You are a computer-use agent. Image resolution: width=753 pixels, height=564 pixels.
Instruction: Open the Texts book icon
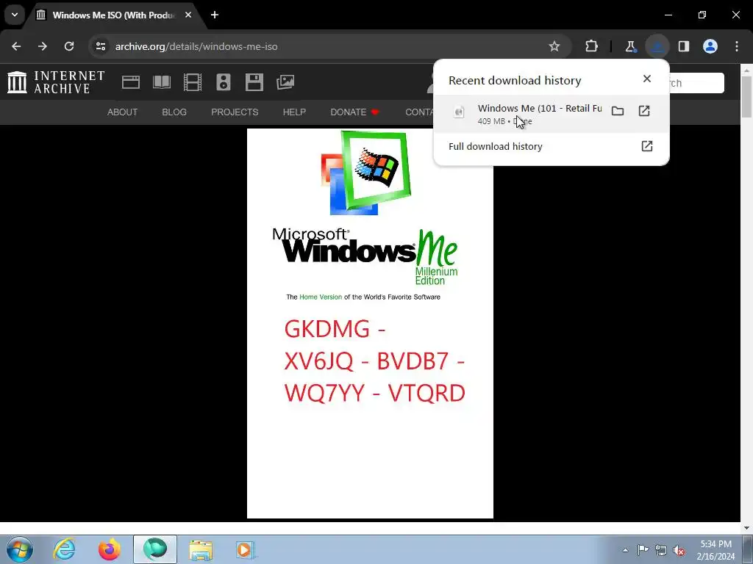[x=161, y=82]
